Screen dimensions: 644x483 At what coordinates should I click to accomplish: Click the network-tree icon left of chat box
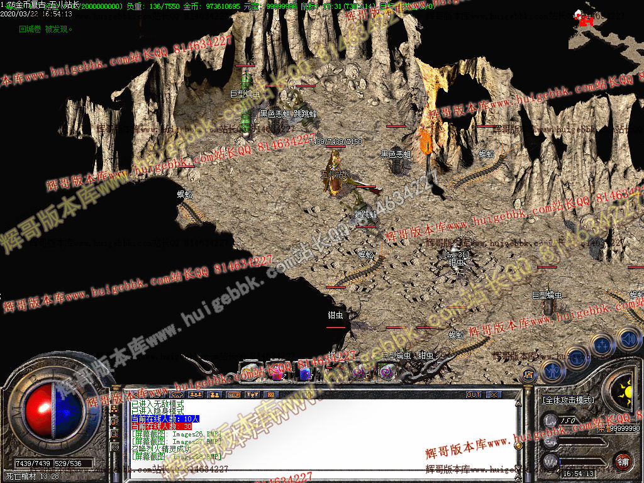coord(115,409)
